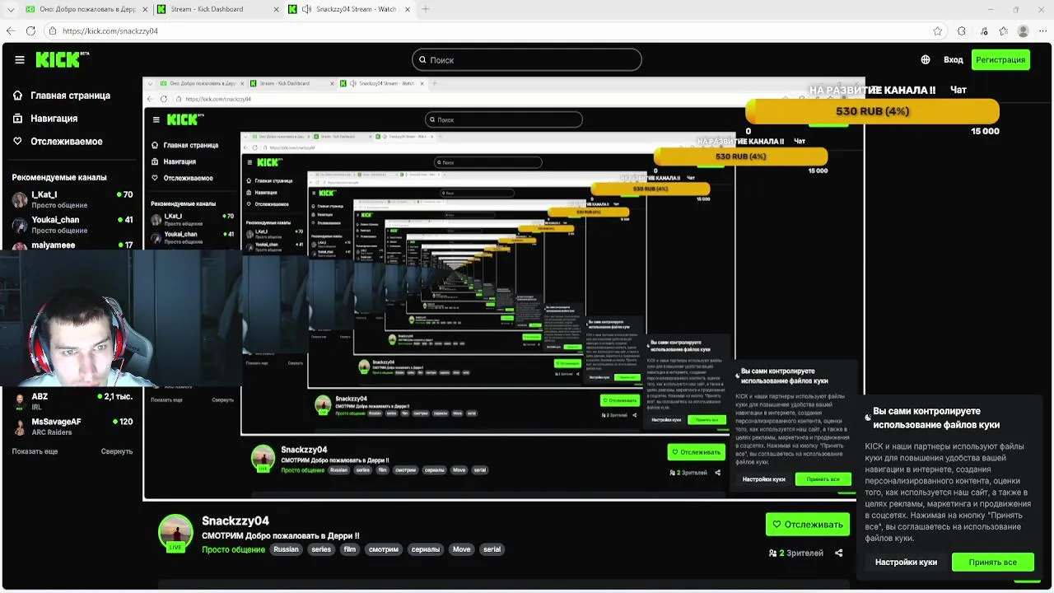
Task: Open the Snackzzy04 channel name link
Action: [236, 521]
